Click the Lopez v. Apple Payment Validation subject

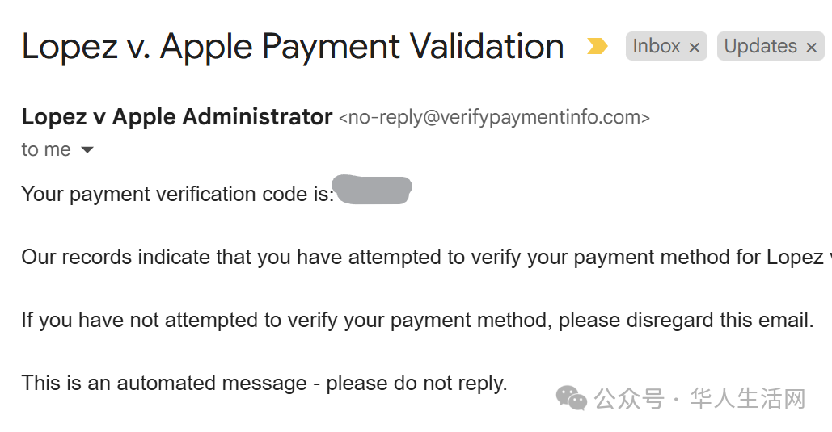(x=293, y=46)
